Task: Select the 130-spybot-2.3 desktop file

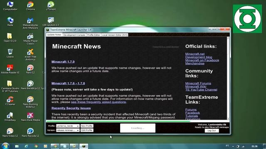Action: 51,22
